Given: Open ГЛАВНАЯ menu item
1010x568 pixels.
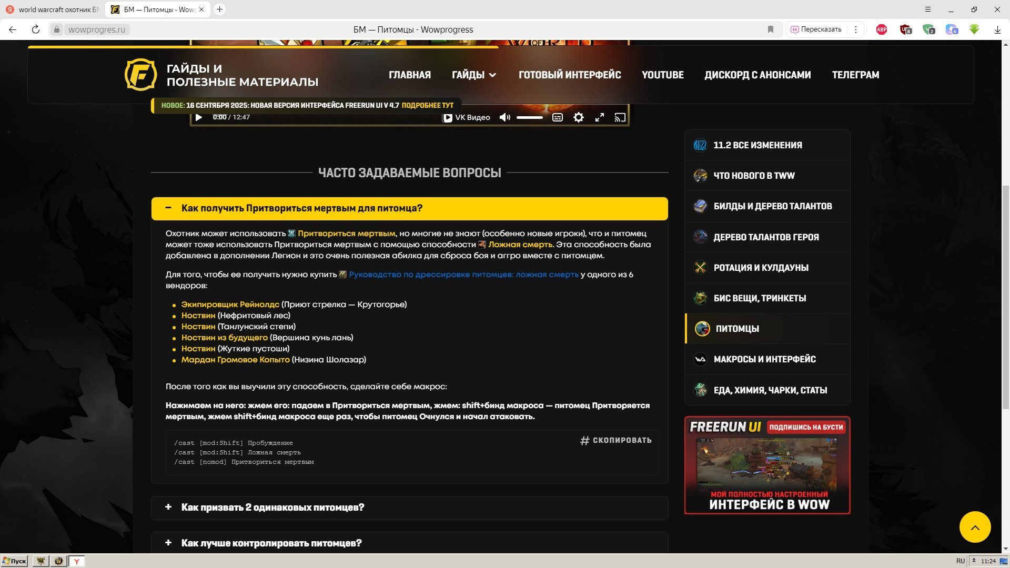Looking at the screenshot, I should 410,75.
